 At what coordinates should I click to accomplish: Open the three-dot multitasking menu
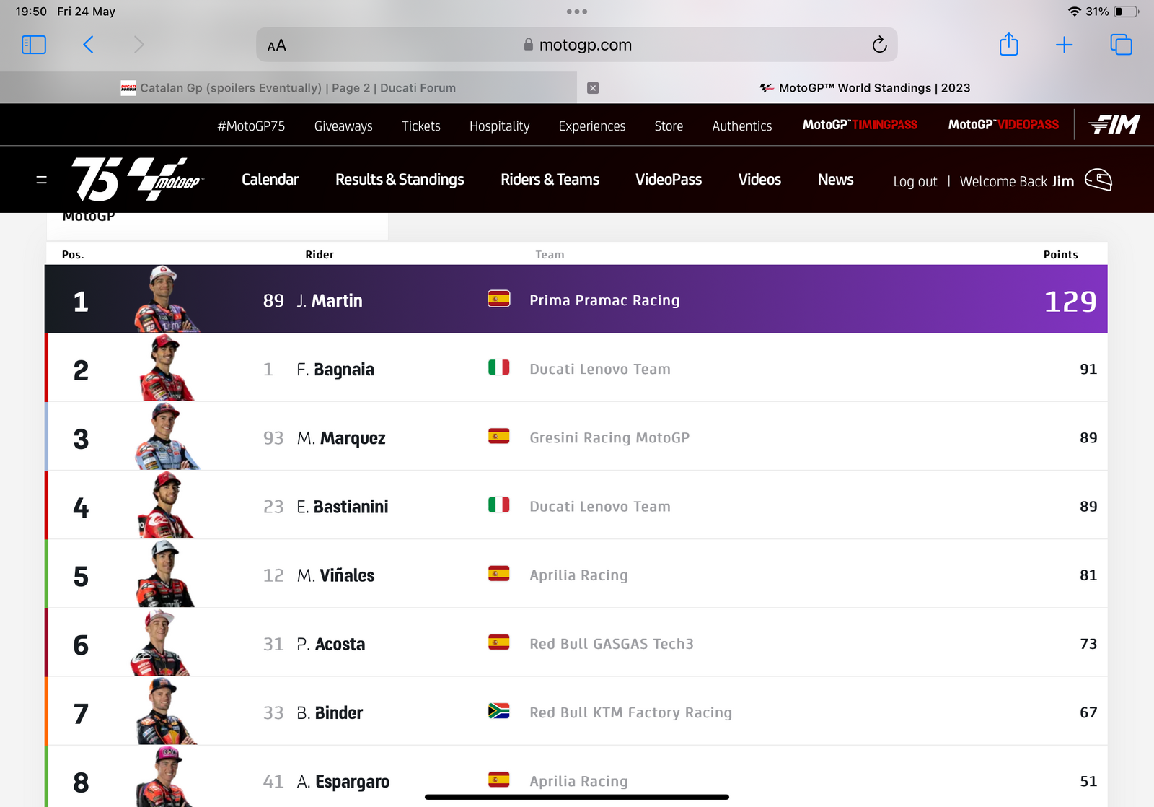tap(576, 12)
